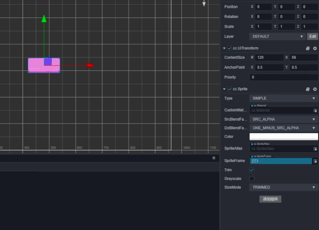The image size is (319, 230).
Task: Click the cc.UITransform component title
Action: [245, 49]
